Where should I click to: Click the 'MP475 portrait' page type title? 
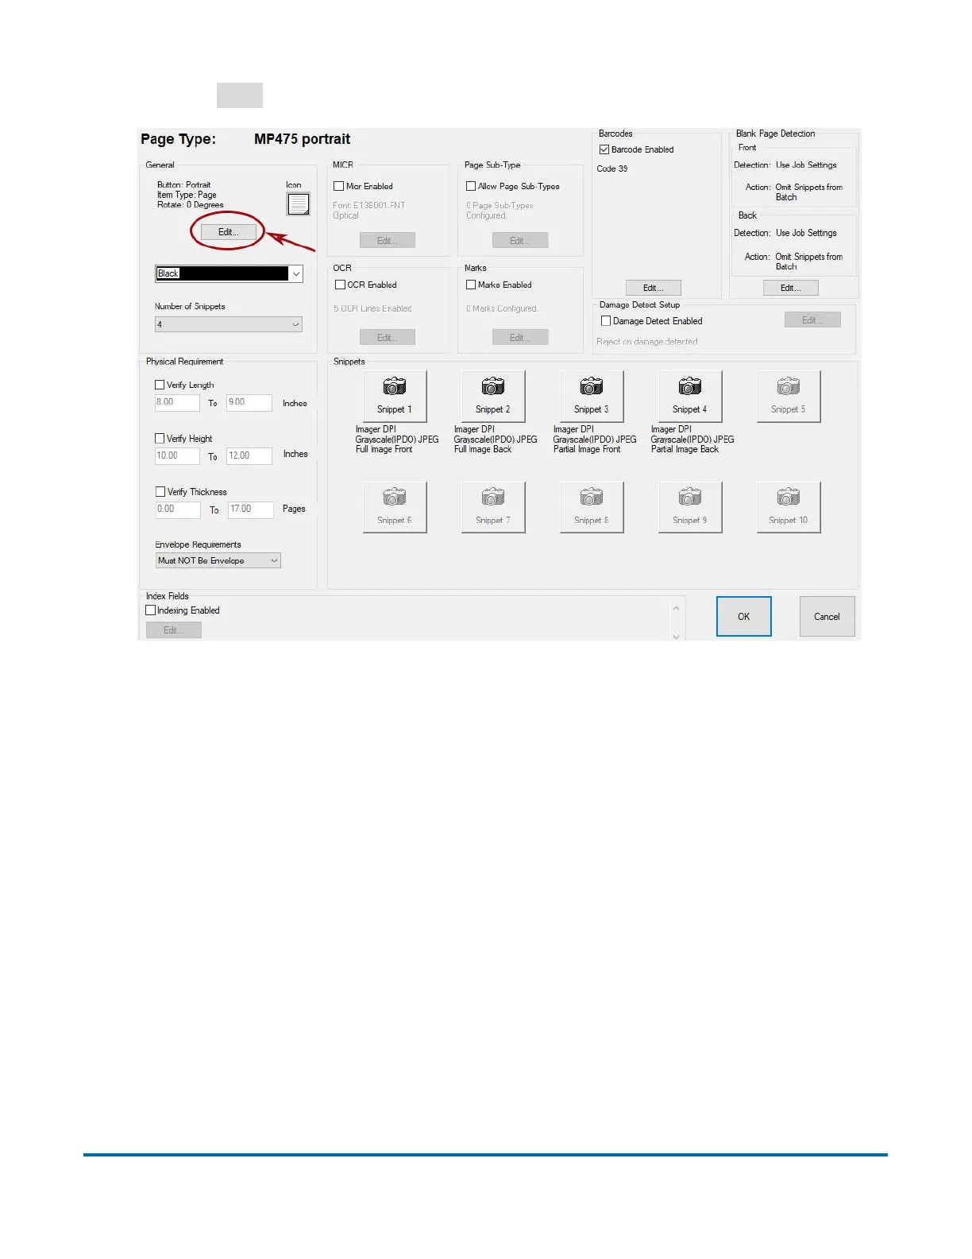pyautogui.click(x=302, y=139)
